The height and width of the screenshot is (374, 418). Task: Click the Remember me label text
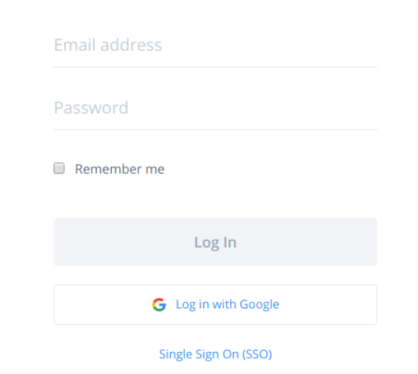119,169
